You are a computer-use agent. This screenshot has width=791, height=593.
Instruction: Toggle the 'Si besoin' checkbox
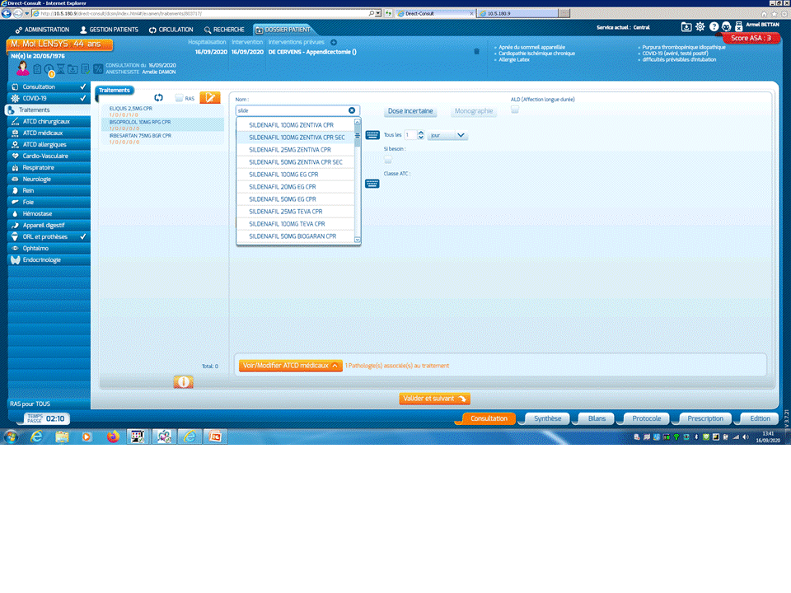[388, 159]
